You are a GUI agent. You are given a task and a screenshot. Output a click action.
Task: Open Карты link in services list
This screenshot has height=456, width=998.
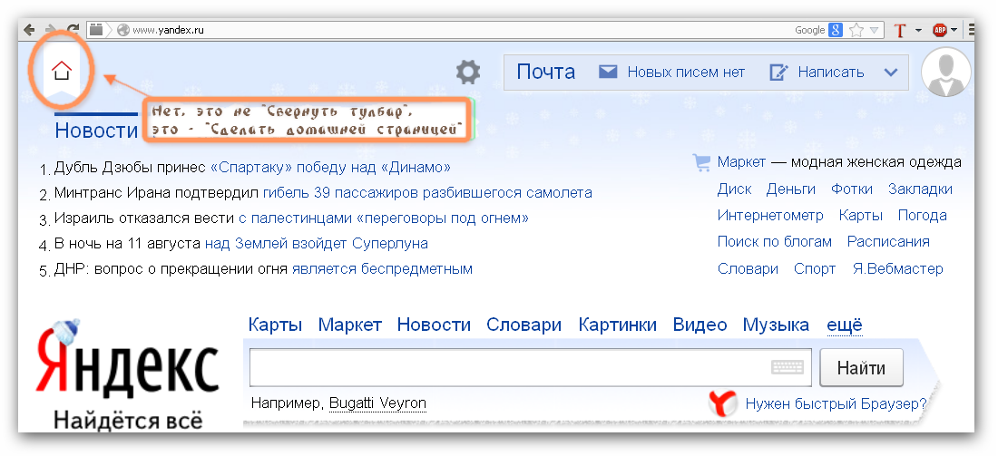pyautogui.click(x=860, y=216)
